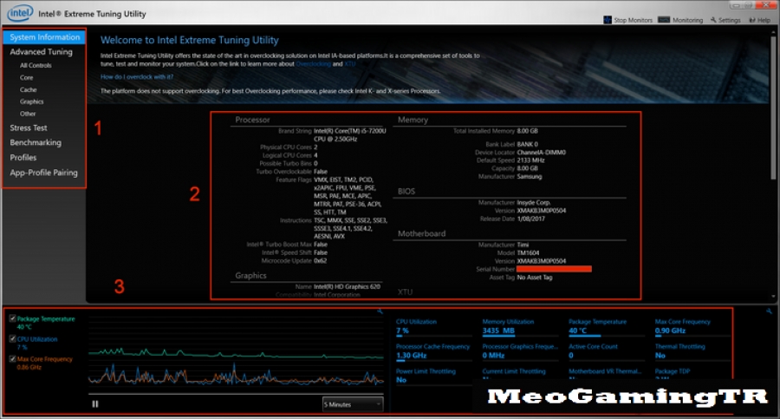780x419 pixels.
Task: Click the main panel vertical scrollbar
Action: tap(774, 104)
